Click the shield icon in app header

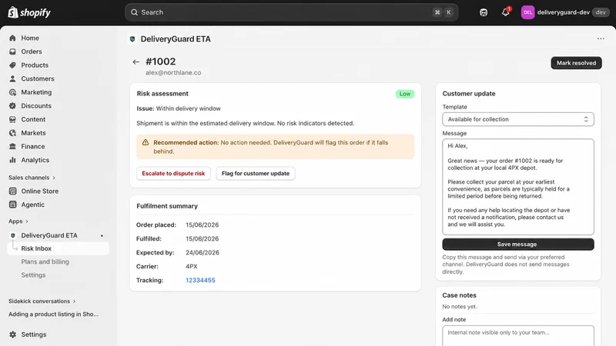(x=132, y=39)
